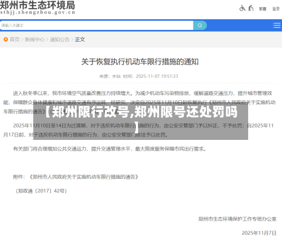Click the 来源：本站 source text
This screenshot has width=282, height=242.
coord(110,76)
